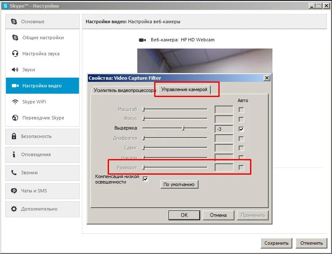The height and width of the screenshot is (254, 332).
Task: Open Переводчик Skype settings
Action: [42, 118]
